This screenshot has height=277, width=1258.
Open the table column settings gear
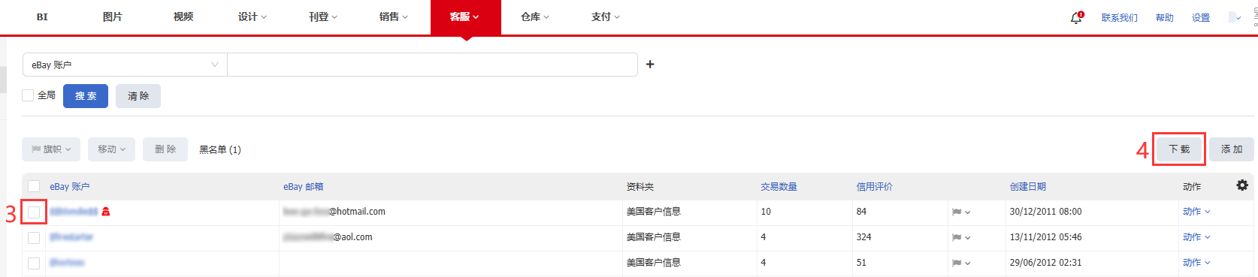point(1242,185)
